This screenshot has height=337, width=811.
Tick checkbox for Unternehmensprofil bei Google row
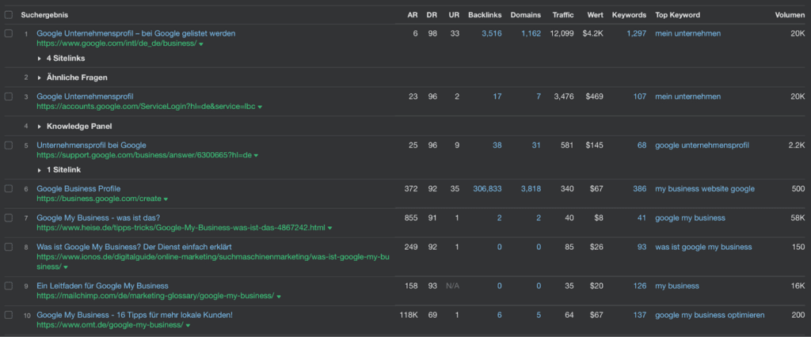point(8,146)
